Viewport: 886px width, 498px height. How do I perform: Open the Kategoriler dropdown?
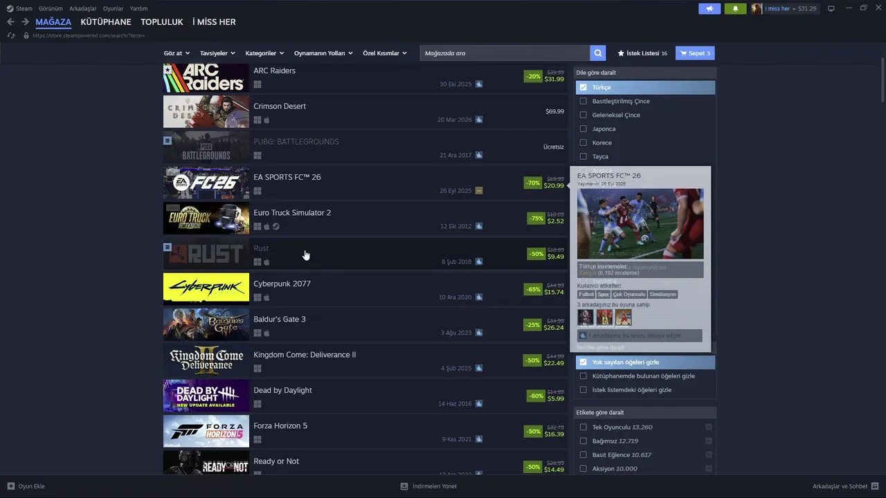click(x=265, y=53)
